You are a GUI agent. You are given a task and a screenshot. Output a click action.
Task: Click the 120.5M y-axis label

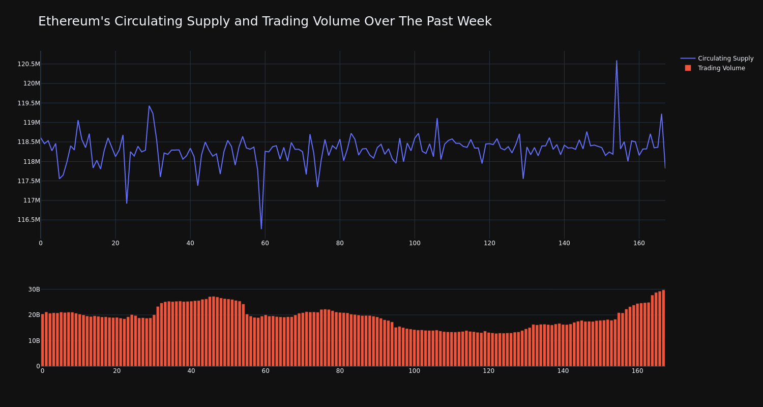tap(28, 64)
